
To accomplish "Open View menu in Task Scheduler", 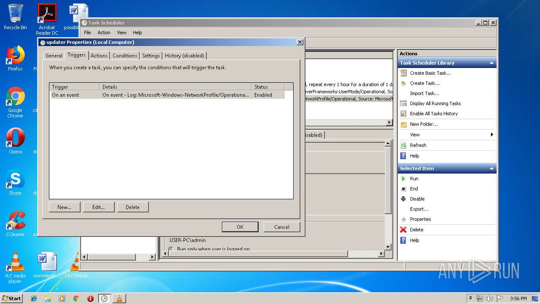I will (121, 33).
